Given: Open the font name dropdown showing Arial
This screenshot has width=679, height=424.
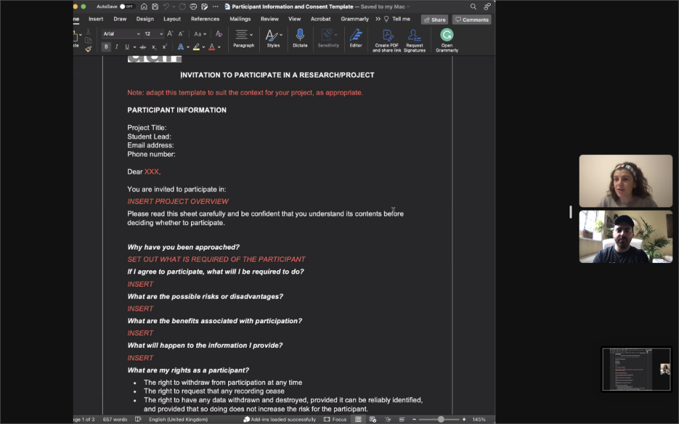Looking at the screenshot, I should [x=121, y=34].
